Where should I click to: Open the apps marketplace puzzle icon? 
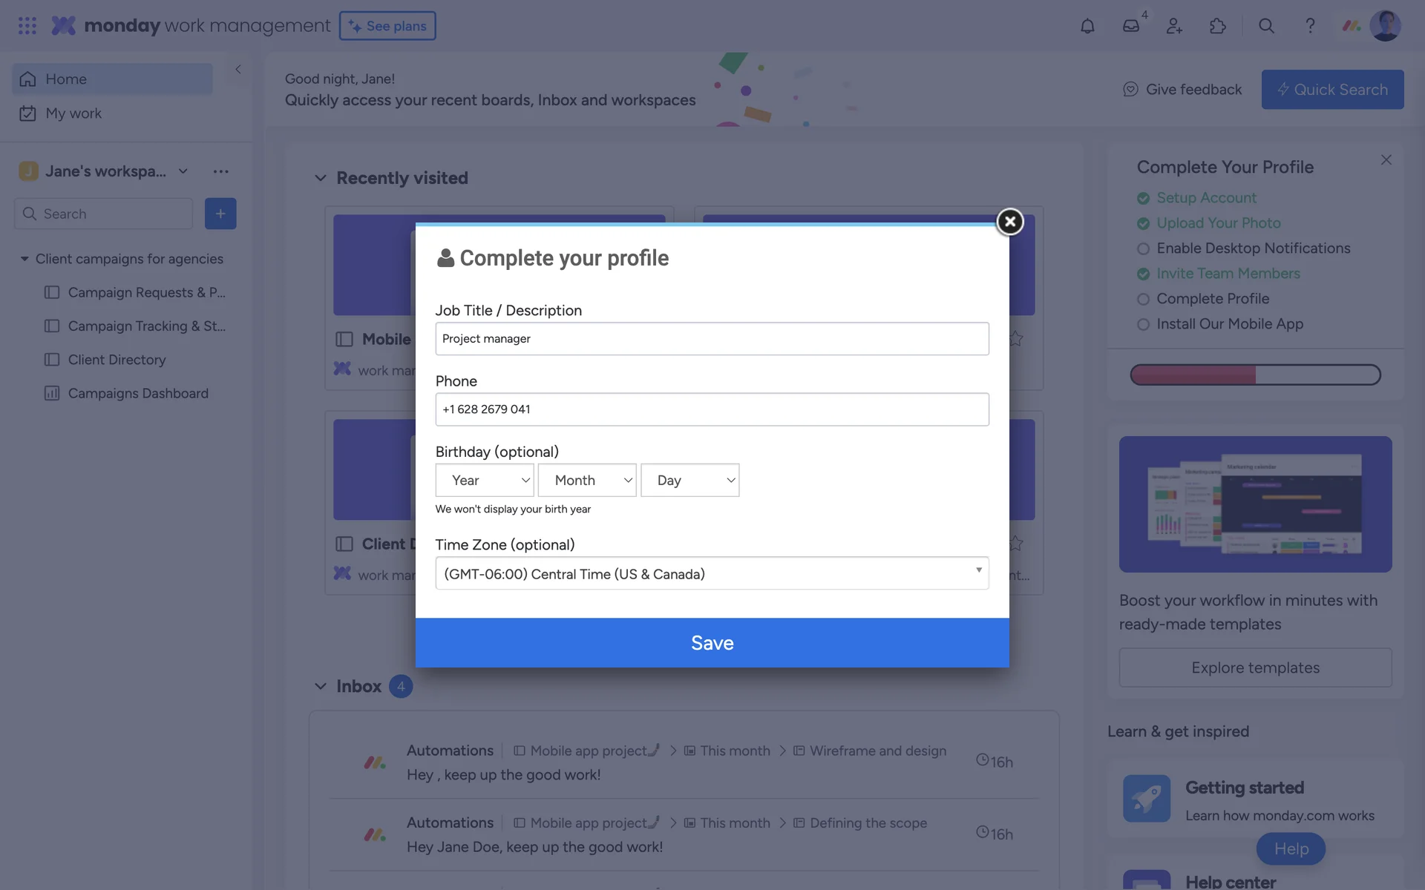coord(1217,26)
